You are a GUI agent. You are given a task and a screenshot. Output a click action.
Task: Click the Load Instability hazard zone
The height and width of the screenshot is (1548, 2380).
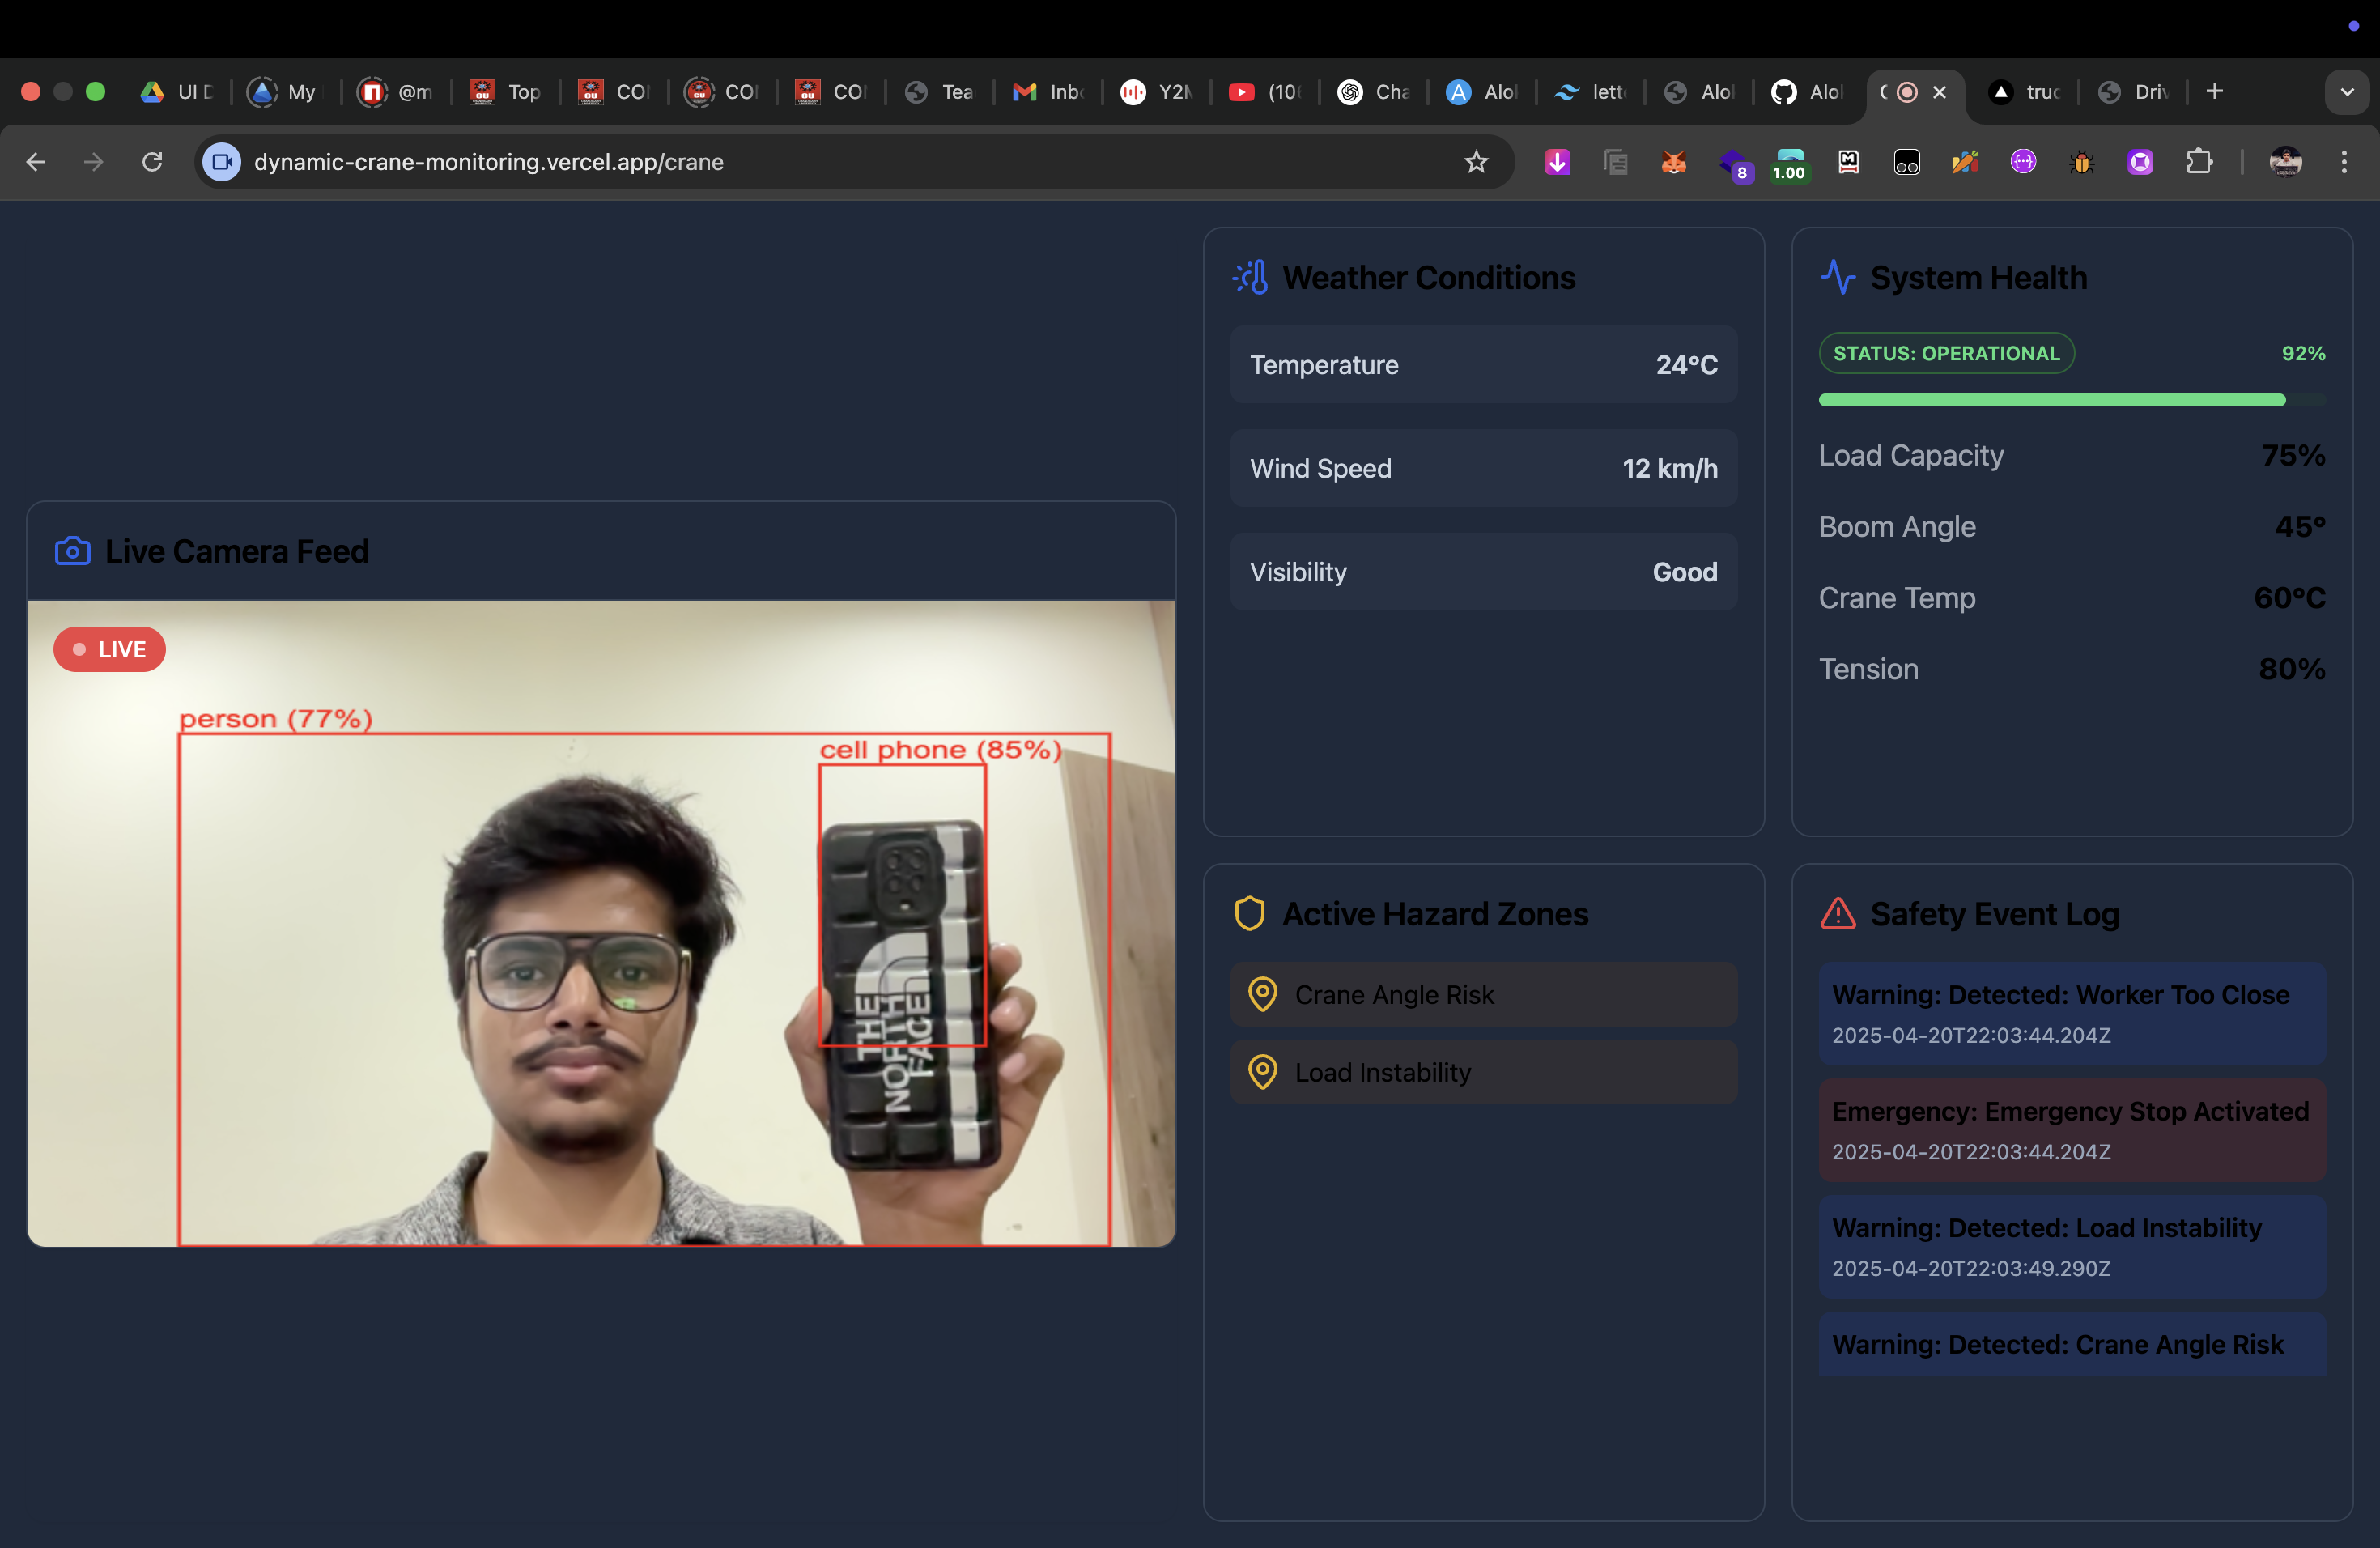pyautogui.click(x=1483, y=1072)
